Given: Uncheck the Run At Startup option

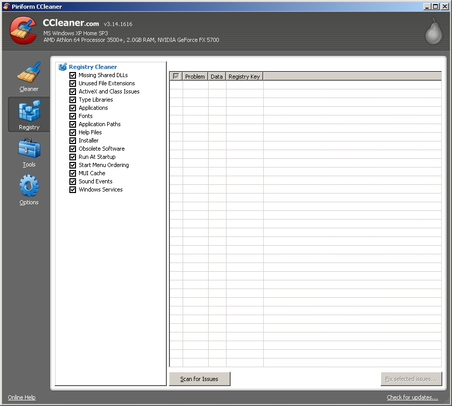Looking at the screenshot, I should pyautogui.click(x=72, y=157).
